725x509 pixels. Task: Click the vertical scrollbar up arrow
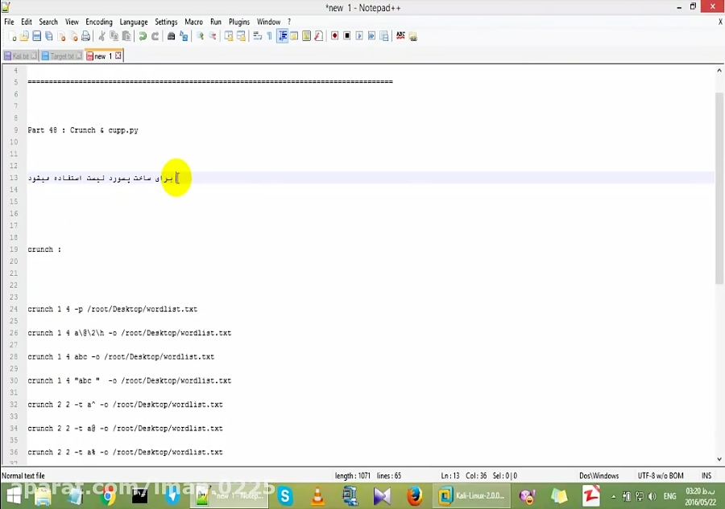(719, 71)
